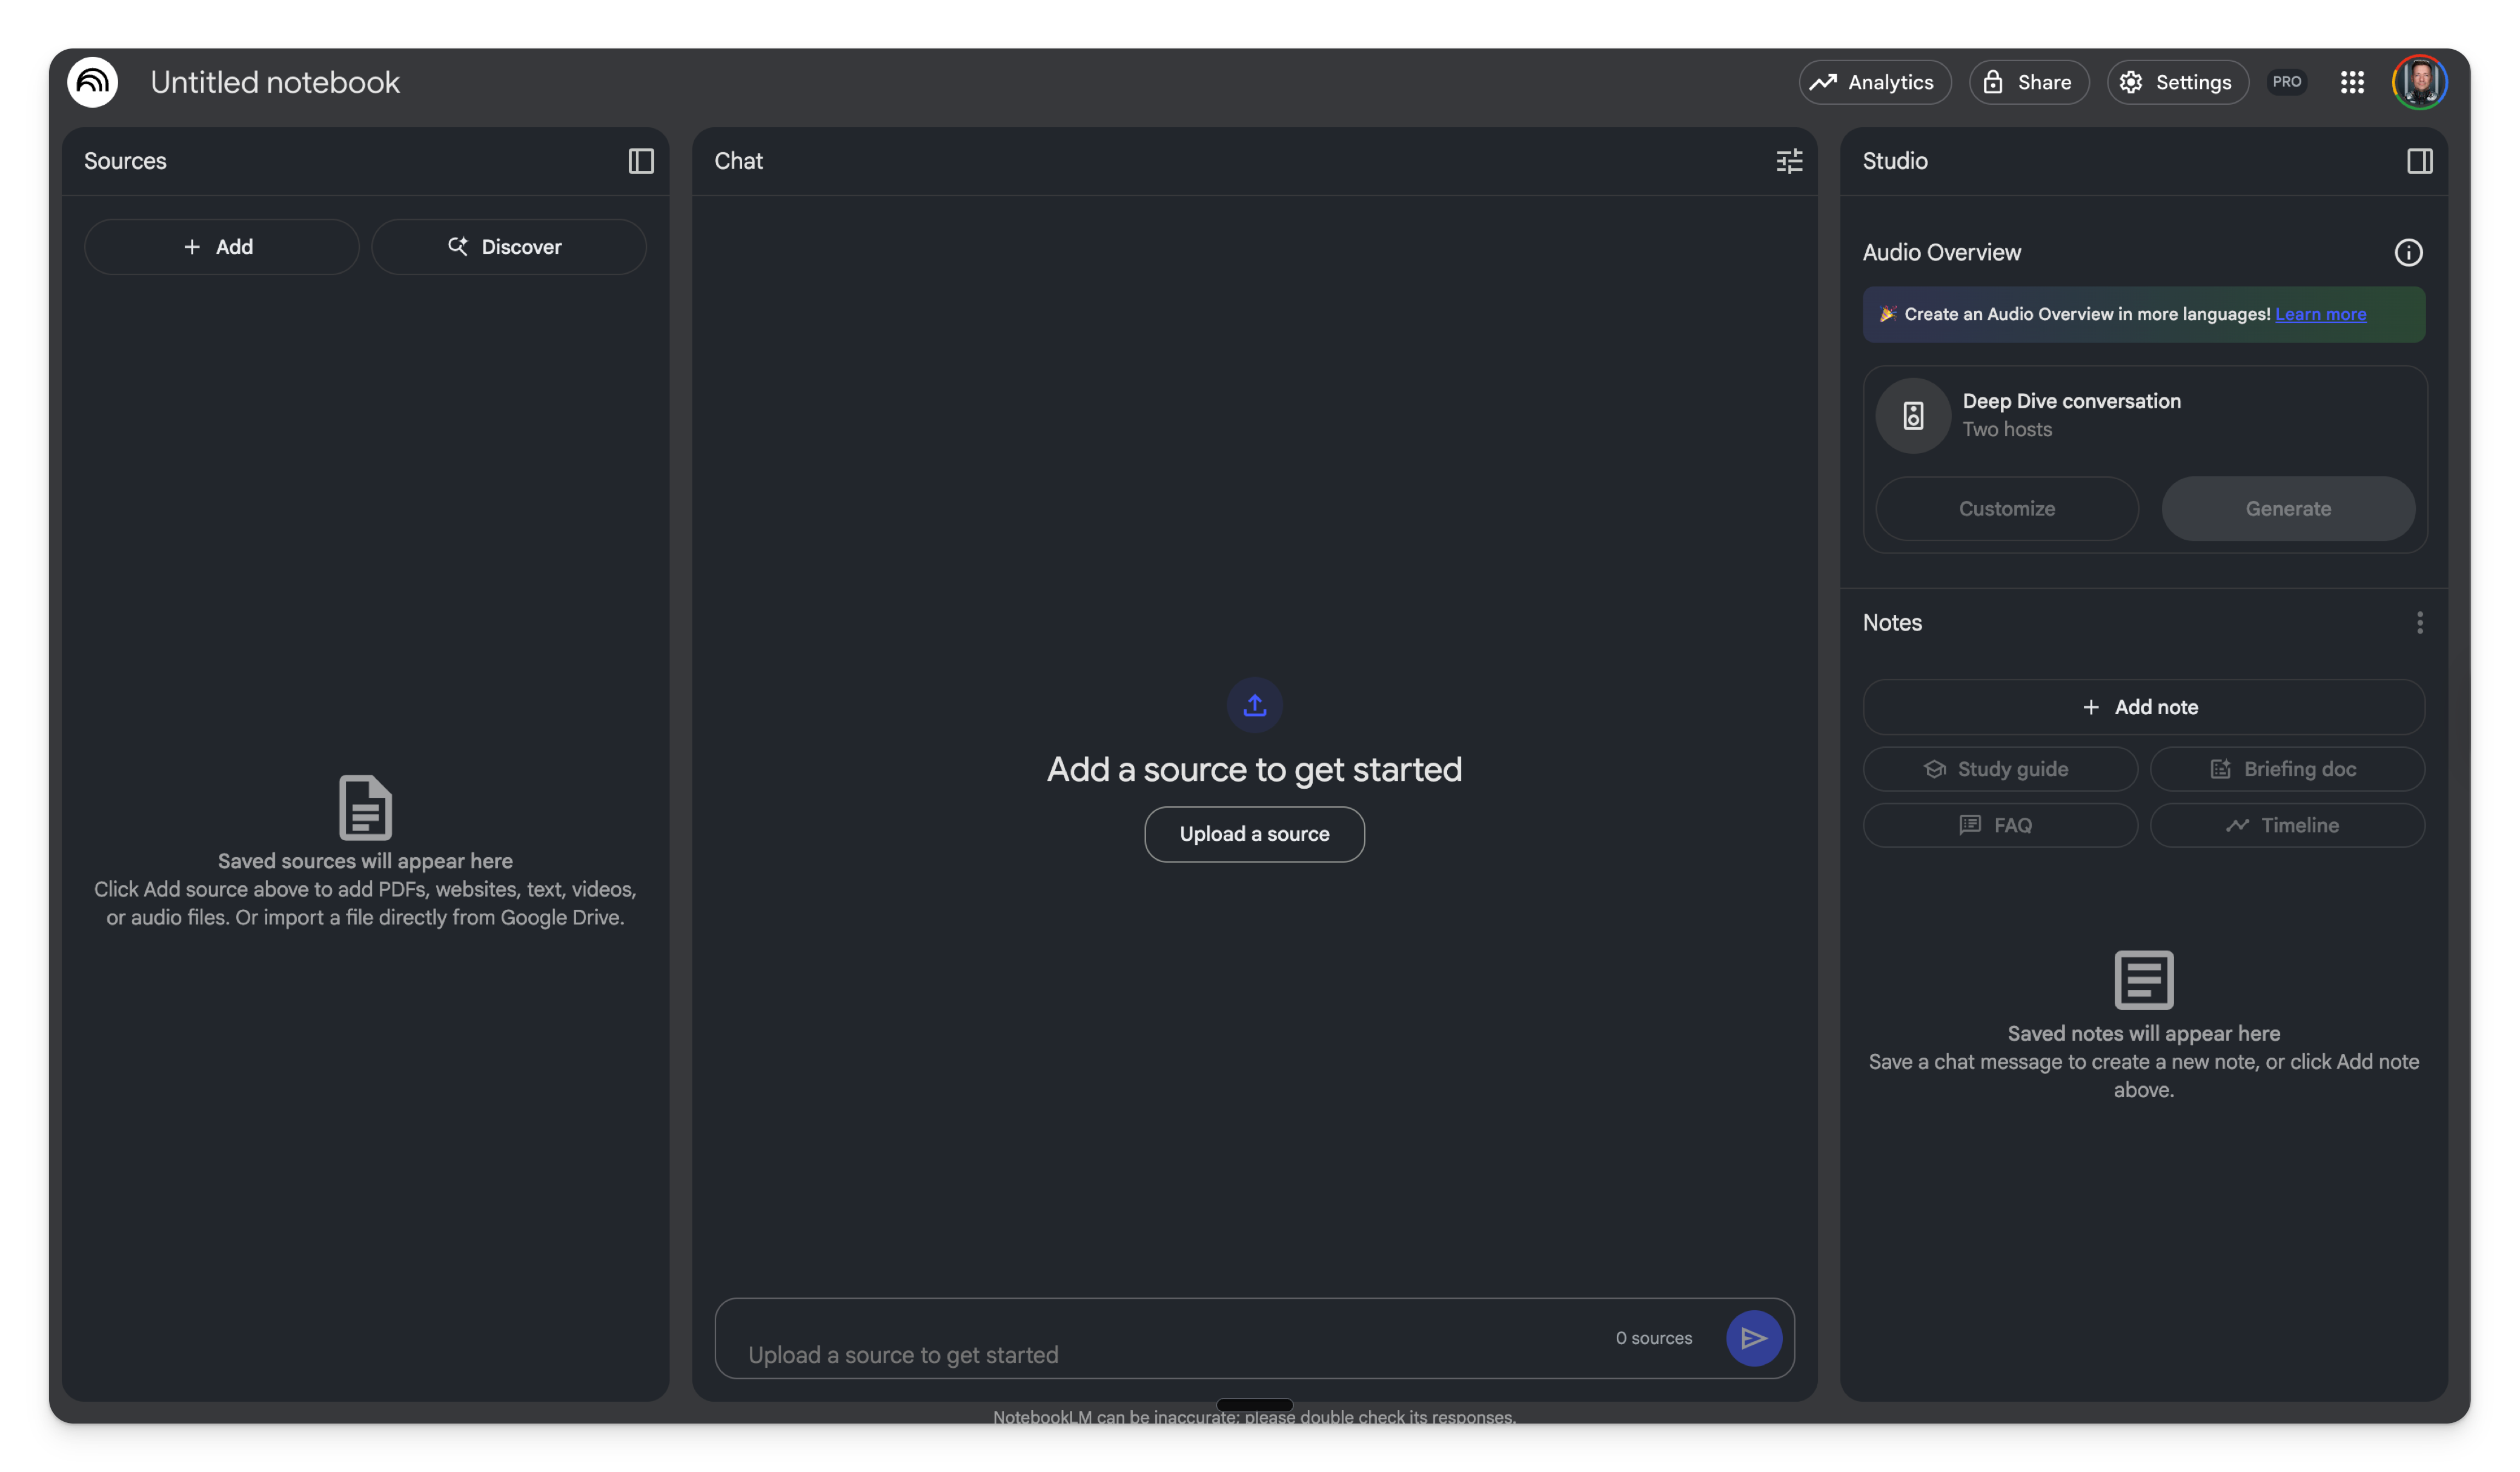The height and width of the screenshot is (1472, 2520).
Task: Open the Google apps grid
Action: pos(2352,82)
